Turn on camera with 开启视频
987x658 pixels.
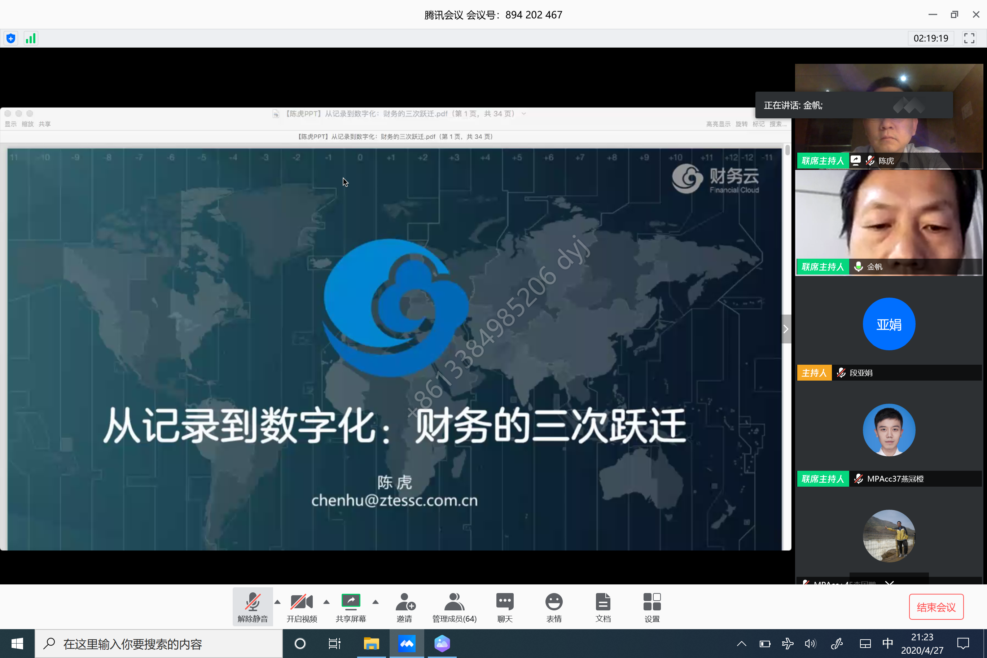point(301,607)
